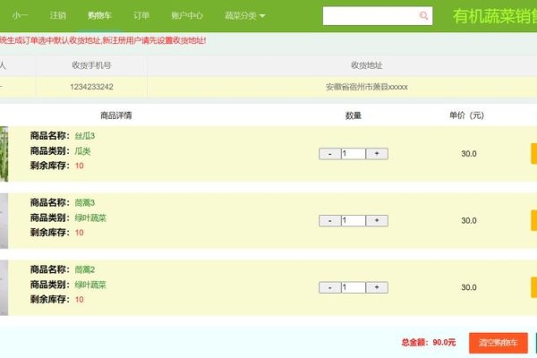
Task: Select phone number 1234233242 cell
Action: 91,87
